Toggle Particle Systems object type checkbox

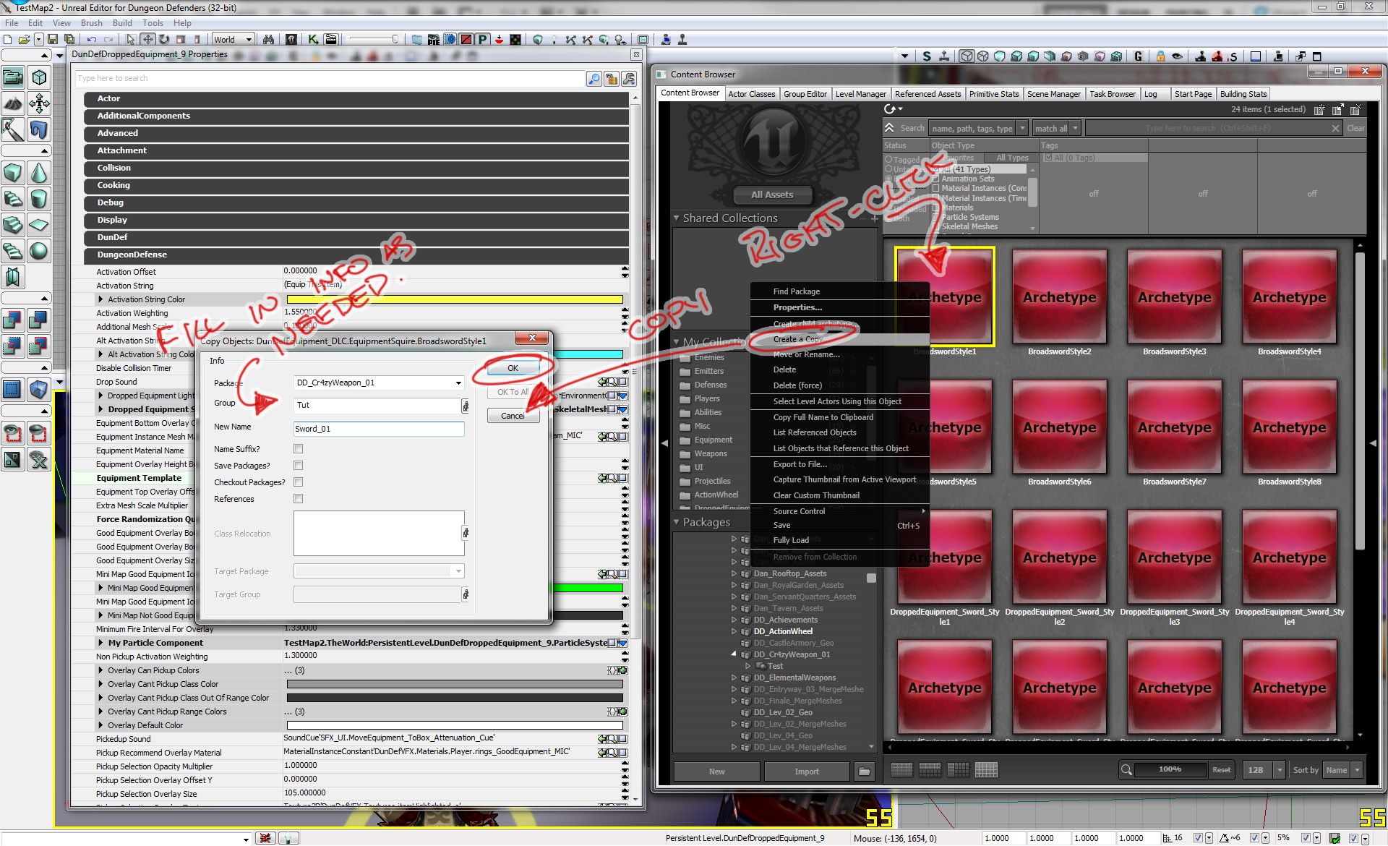(935, 217)
